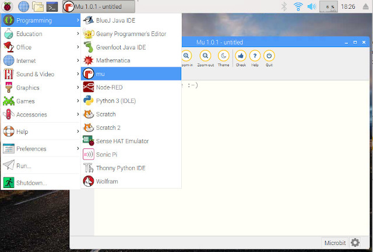Screen dimensions: 373x252
Task: Launch BlueJ Java IDE
Action: tap(131, 20)
